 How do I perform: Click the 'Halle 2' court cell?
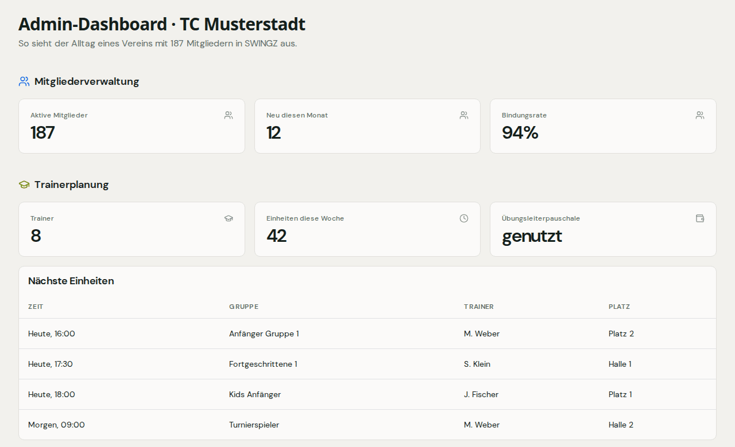(x=621, y=425)
